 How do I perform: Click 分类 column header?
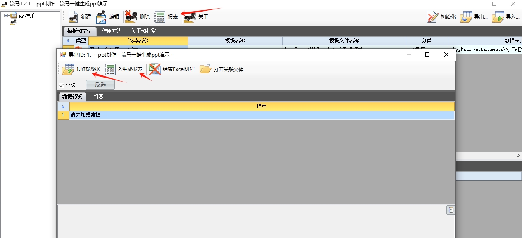[x=427, y=41]
